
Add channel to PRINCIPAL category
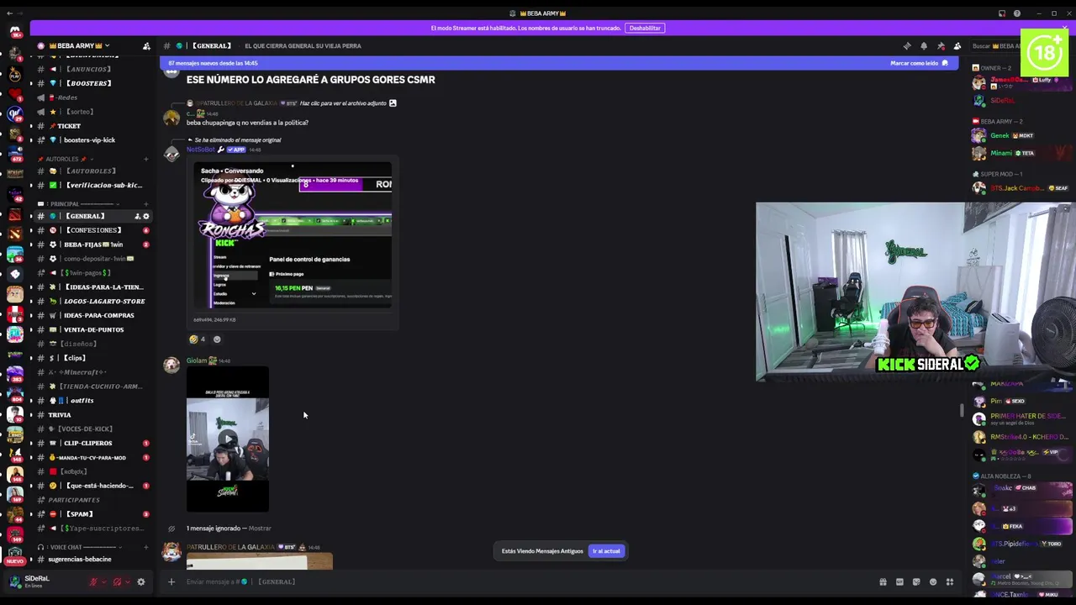(x=145, y=203)
